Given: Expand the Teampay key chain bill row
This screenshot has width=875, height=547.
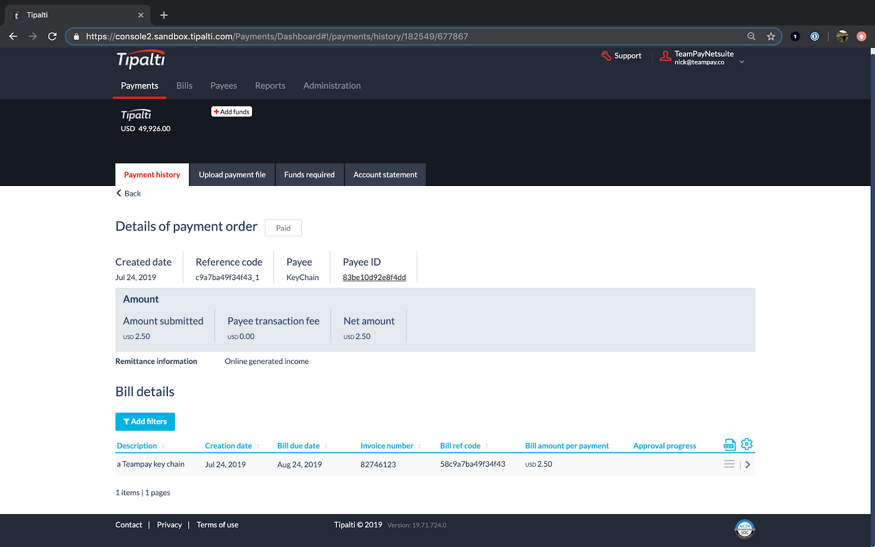Looking at the screenshot, I should pos(748,464).
